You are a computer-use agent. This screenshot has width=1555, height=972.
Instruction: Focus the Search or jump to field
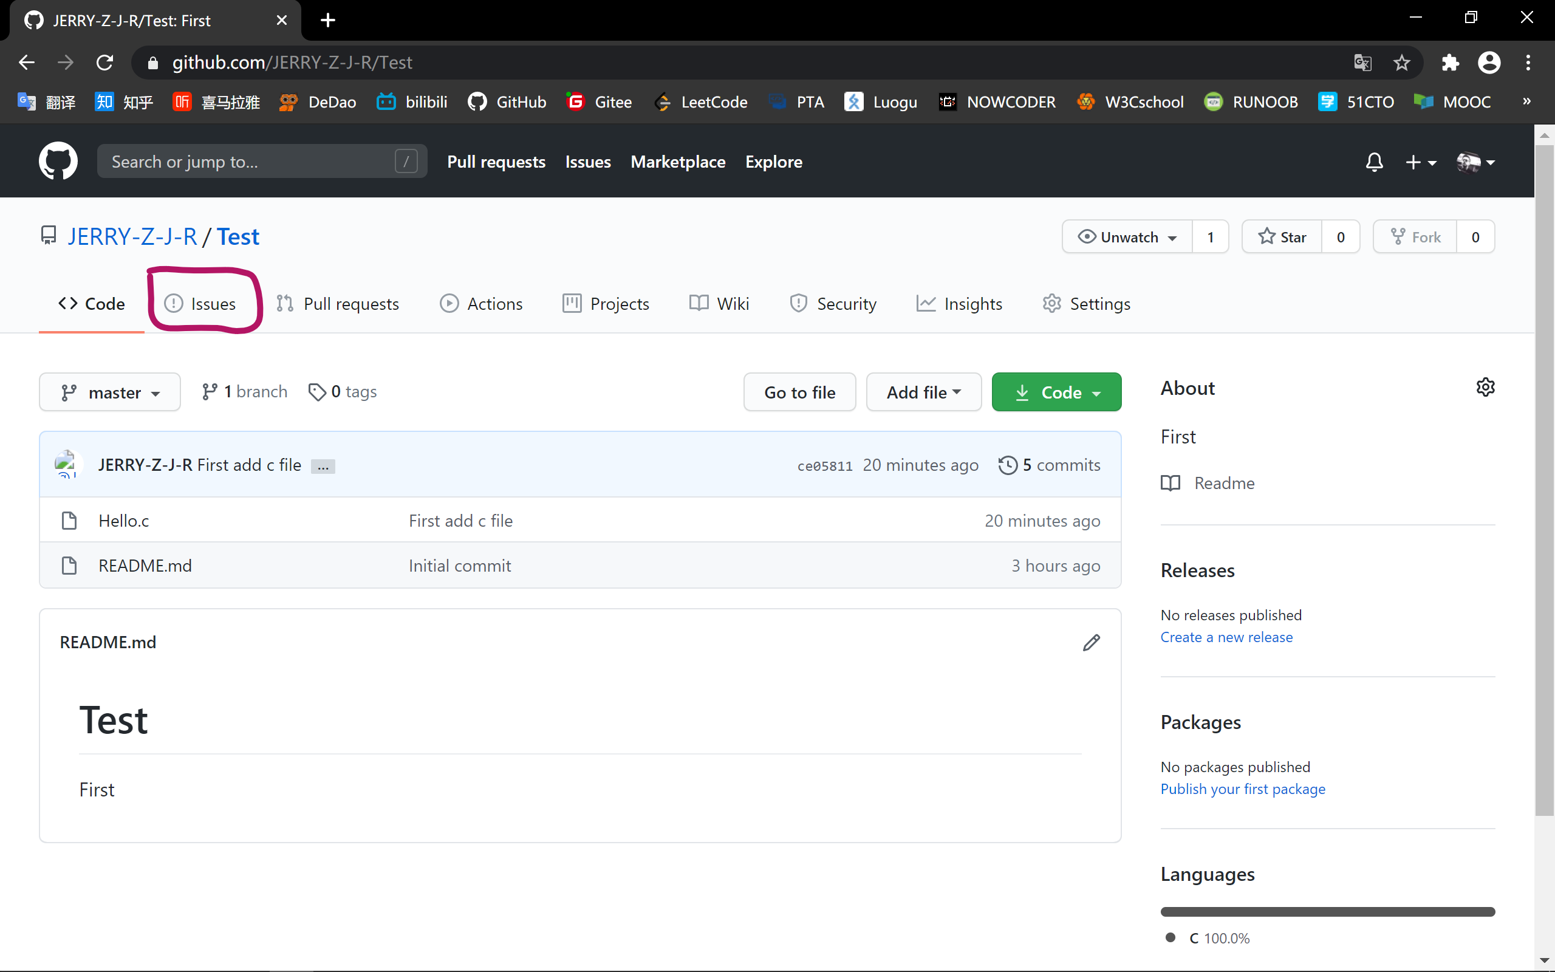pos(251,162)
